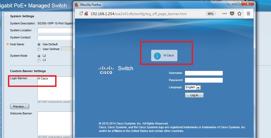Click the blue info icon in banner
The height and width of the screenshot is (138, 271).
click(x=157, y=56)
